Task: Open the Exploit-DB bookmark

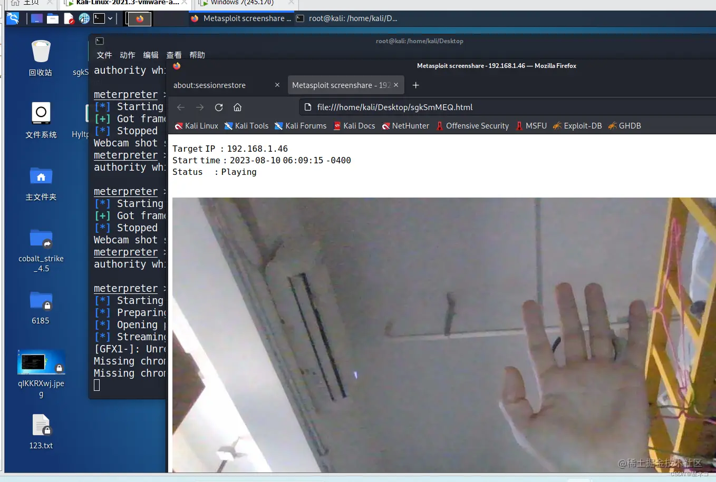Action: pos(577,126)
